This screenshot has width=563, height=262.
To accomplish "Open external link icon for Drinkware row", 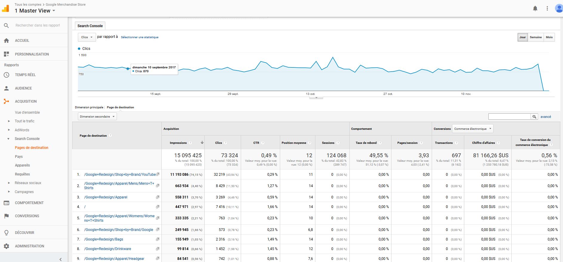I will (158, 249).
